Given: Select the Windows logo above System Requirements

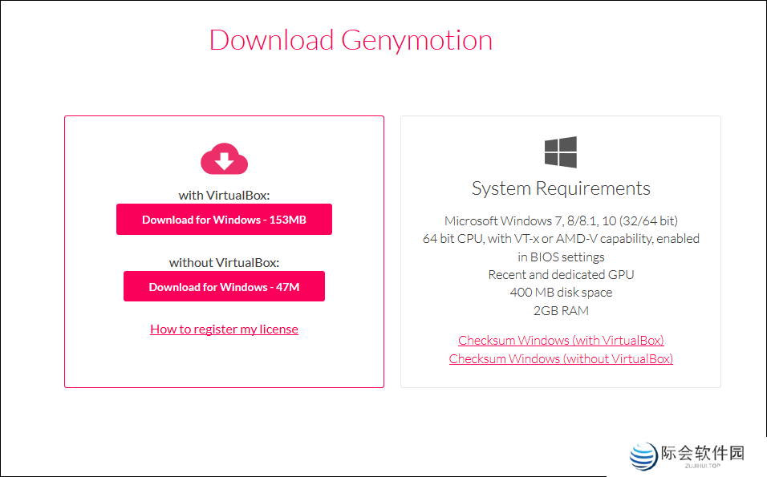Looking at the screenshot, I should click(x=560, y=152).
